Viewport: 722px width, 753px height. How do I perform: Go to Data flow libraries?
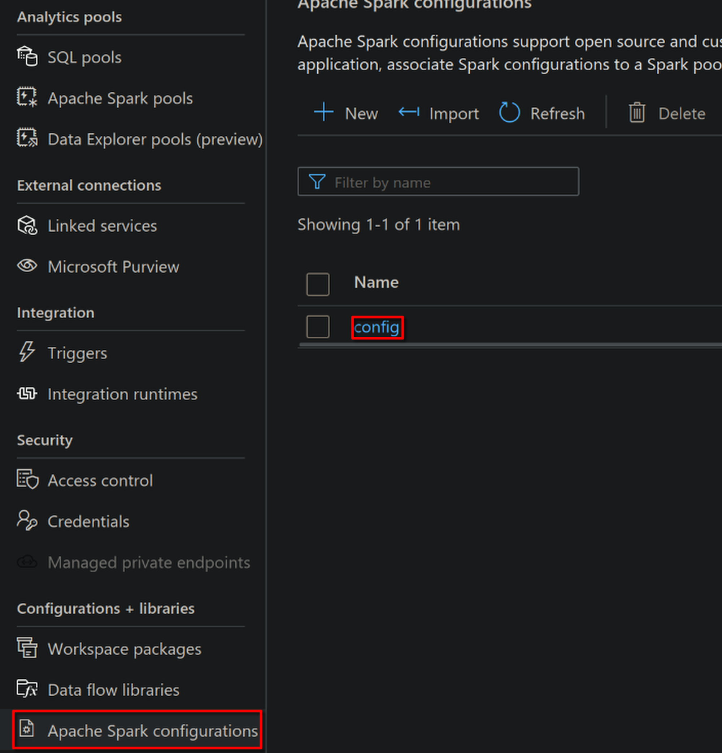tap(113, 690)
